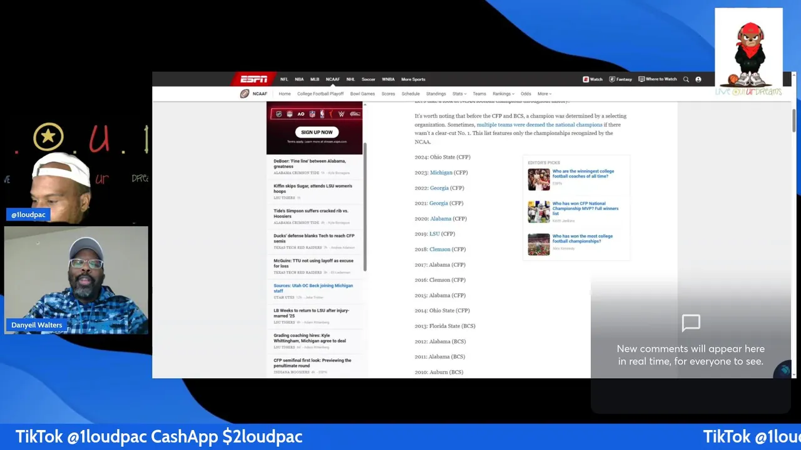Image resolution: width=801 pixels, height=450 pixels.
Task: Open Bowl Games page
Action: tap(362, 94)
